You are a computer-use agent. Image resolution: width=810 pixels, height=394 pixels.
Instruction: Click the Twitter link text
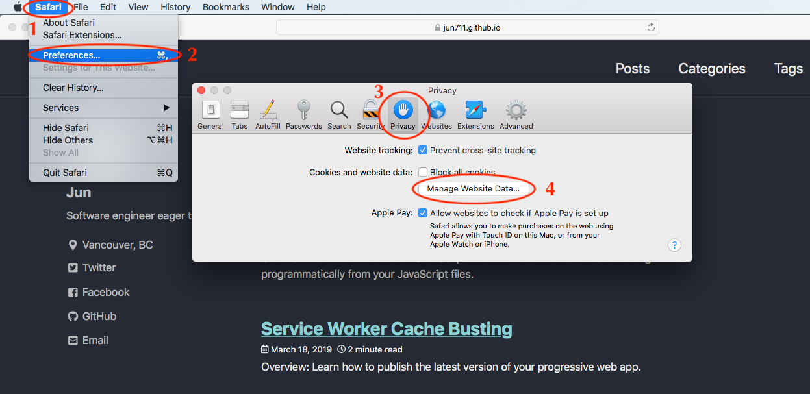tap(99, 267)
